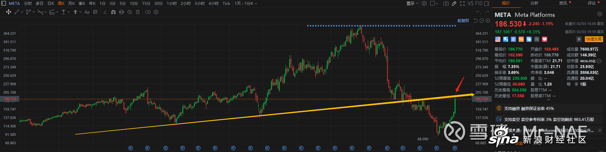Image resolution: width=606 pixels, height=152 pixels.
Task: Click the gray document badge icon
Action: 537,39
